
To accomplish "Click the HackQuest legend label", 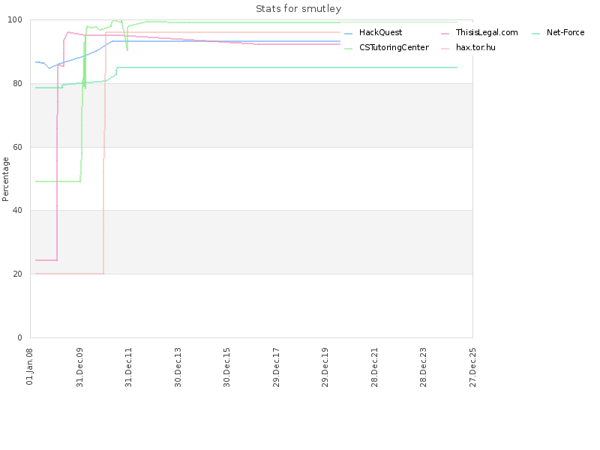I will pos(380,33).
